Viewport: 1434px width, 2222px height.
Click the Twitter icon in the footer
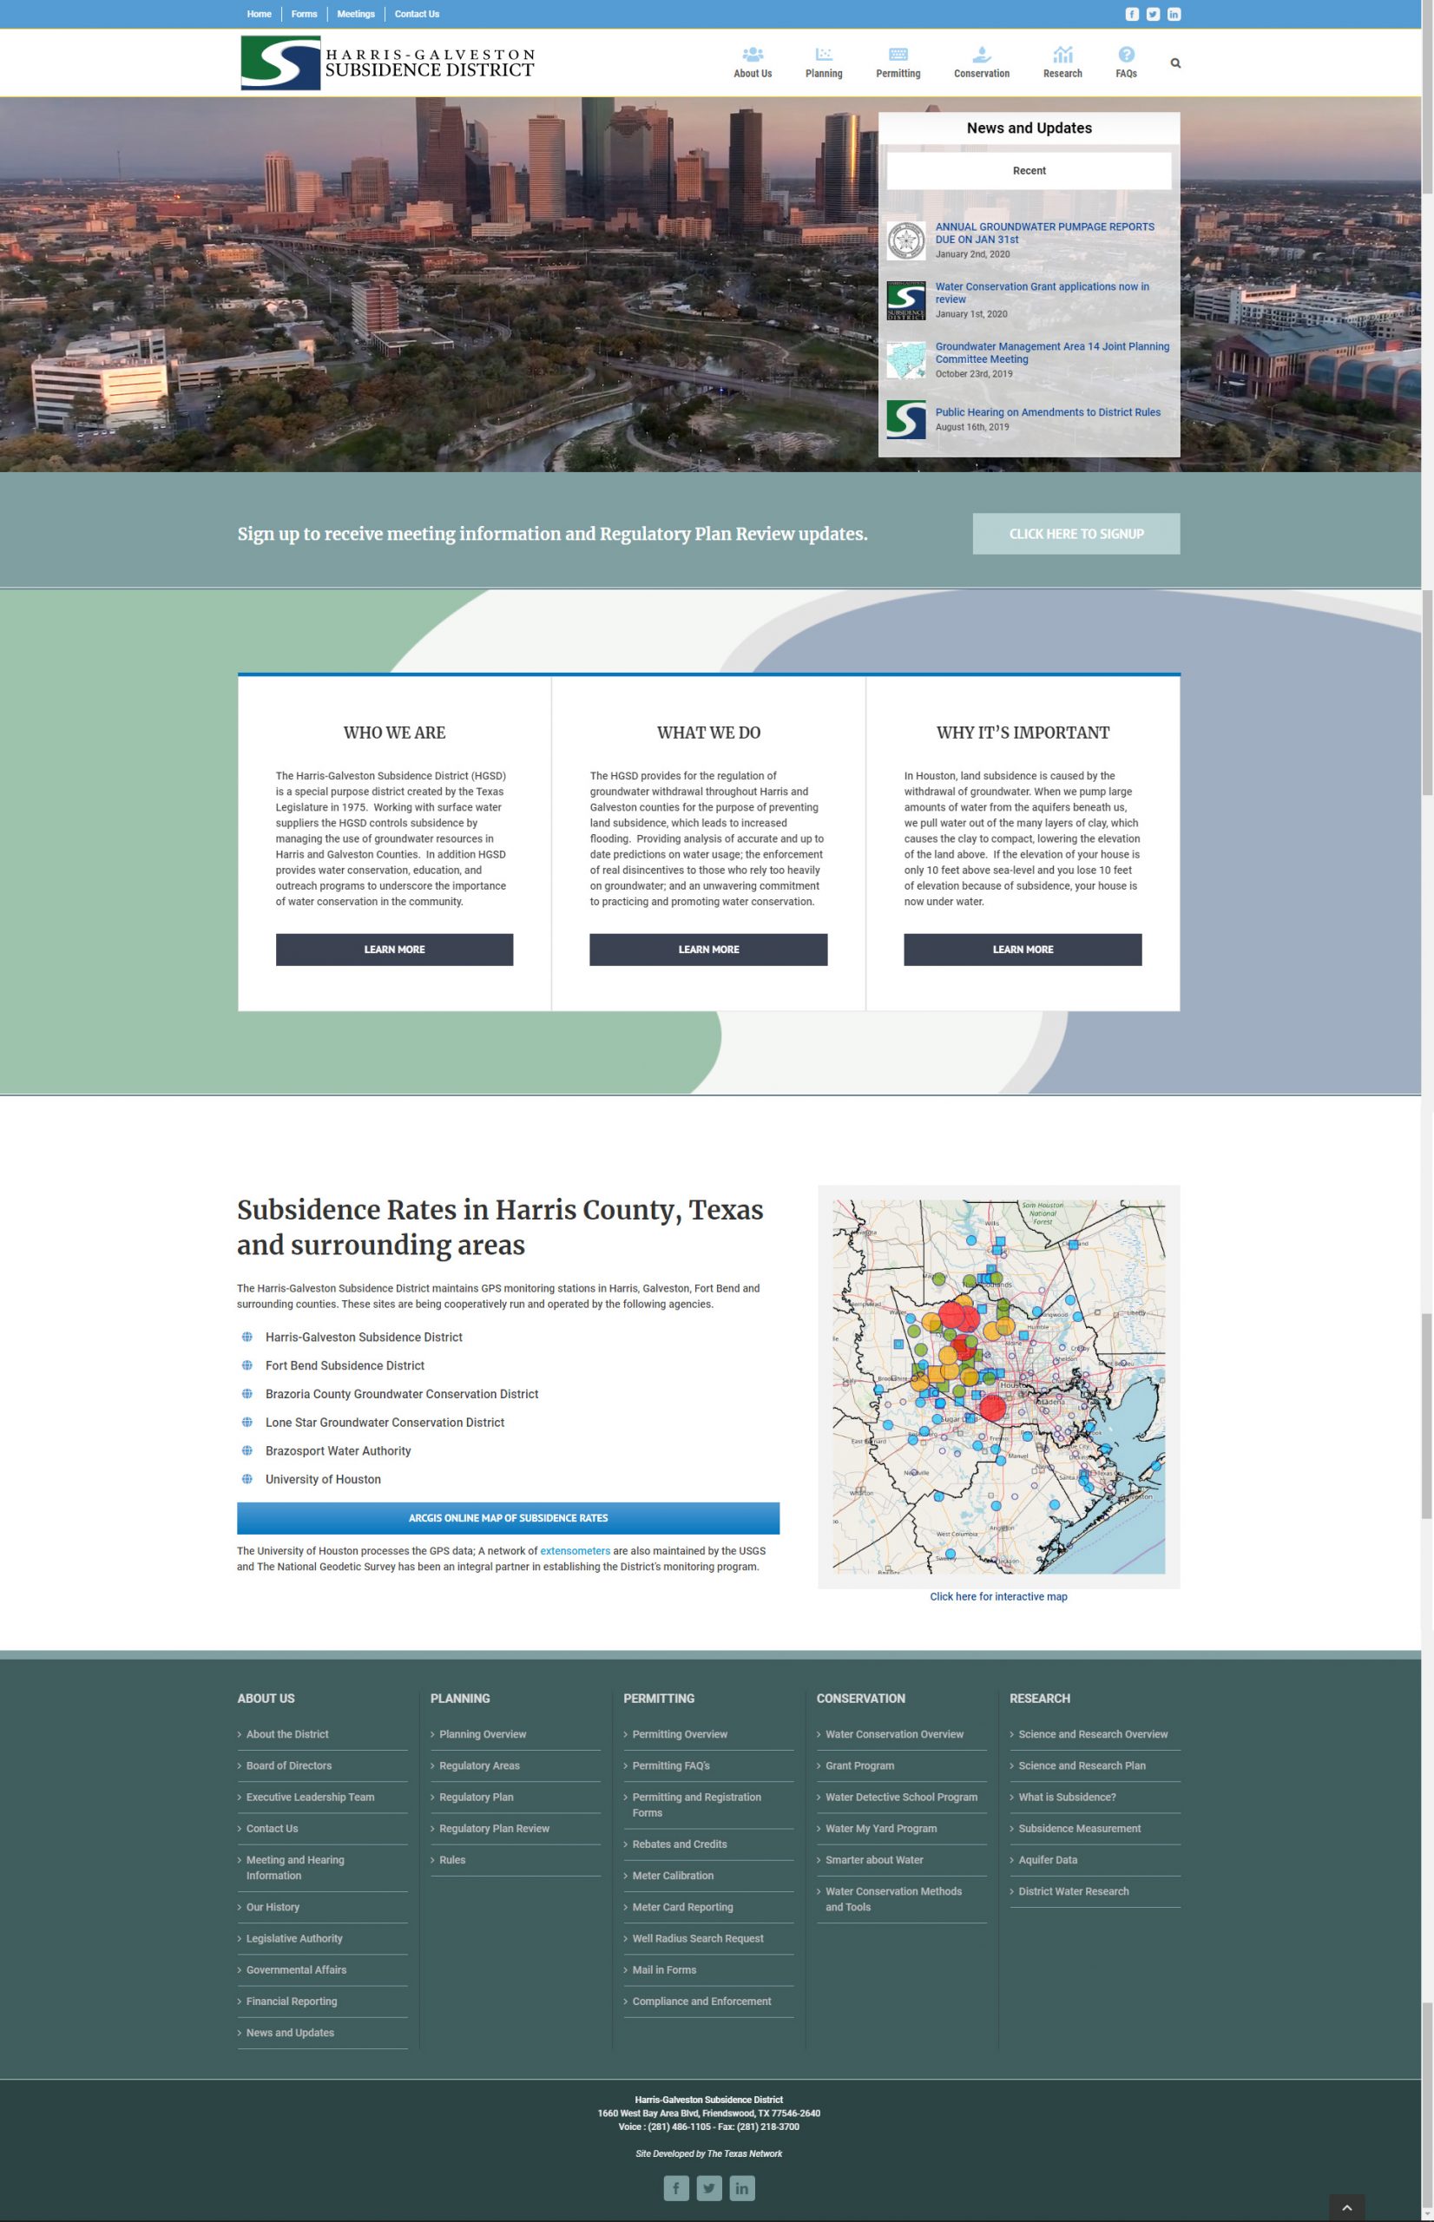(709, 2188)
